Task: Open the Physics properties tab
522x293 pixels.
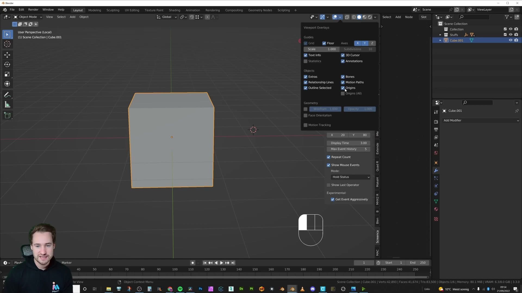Action: coord(436,186)
